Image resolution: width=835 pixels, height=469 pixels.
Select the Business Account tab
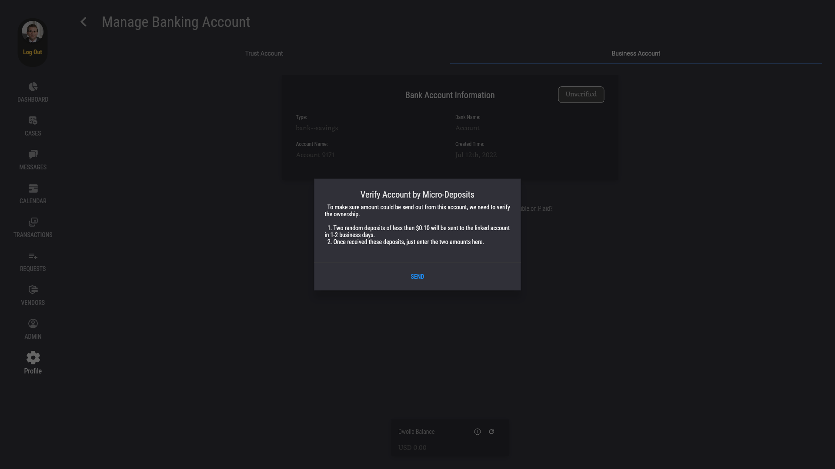point(635,53)
